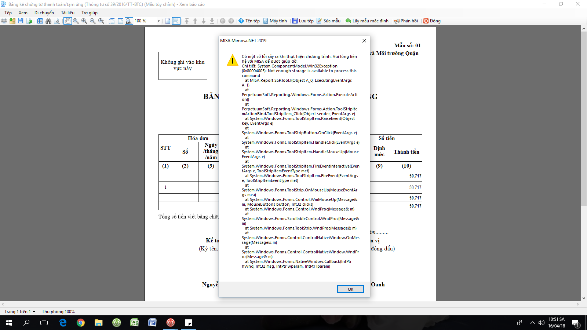Open the Di chuyển menu
The height and width of the screenshot is (330, 587).
point(44,13)
